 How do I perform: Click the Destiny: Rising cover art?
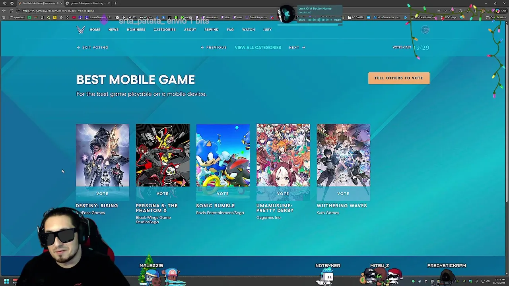click(103, 155)
